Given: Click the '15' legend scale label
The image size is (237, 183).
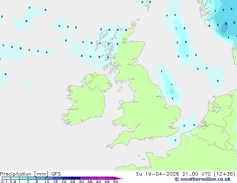Looking at the screenshot, I should 55,182.
